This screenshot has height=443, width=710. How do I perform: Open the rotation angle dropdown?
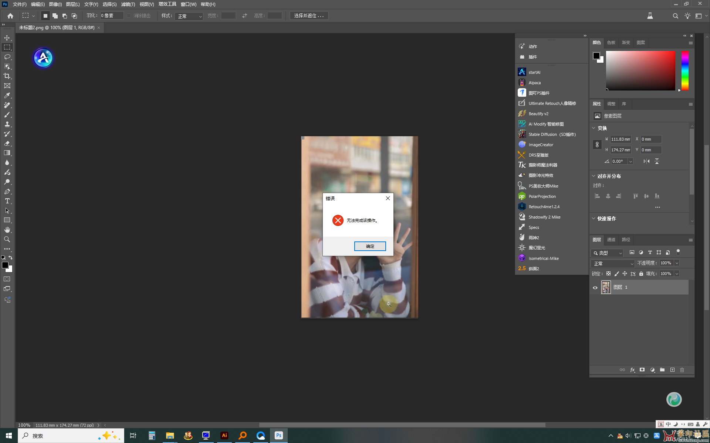[x=630, y=161]
